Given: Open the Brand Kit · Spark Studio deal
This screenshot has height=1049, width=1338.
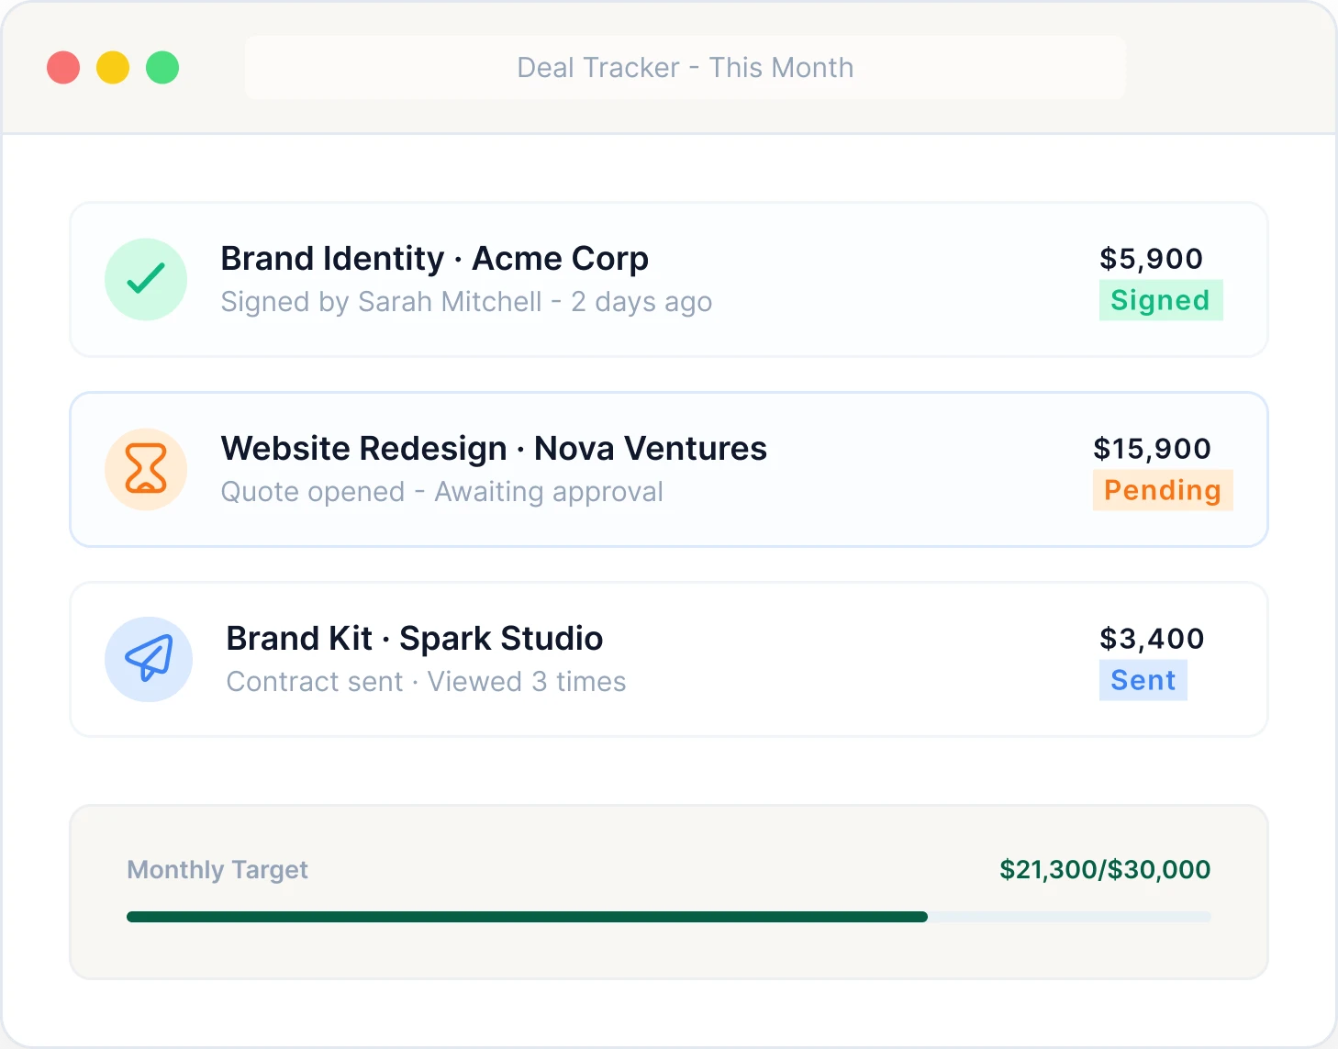Looking at the screenshot, I should tap(415, 639).
